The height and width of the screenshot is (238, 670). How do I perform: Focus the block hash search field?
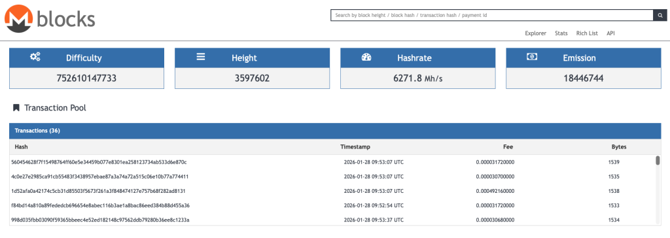pyautogui.click(x=492, y=16)
